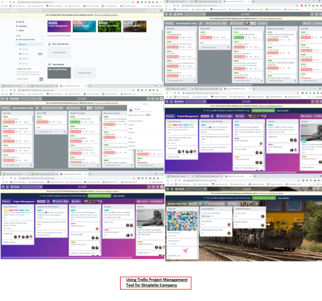Open the Working Hours card in Team Info

pos(182,242)
